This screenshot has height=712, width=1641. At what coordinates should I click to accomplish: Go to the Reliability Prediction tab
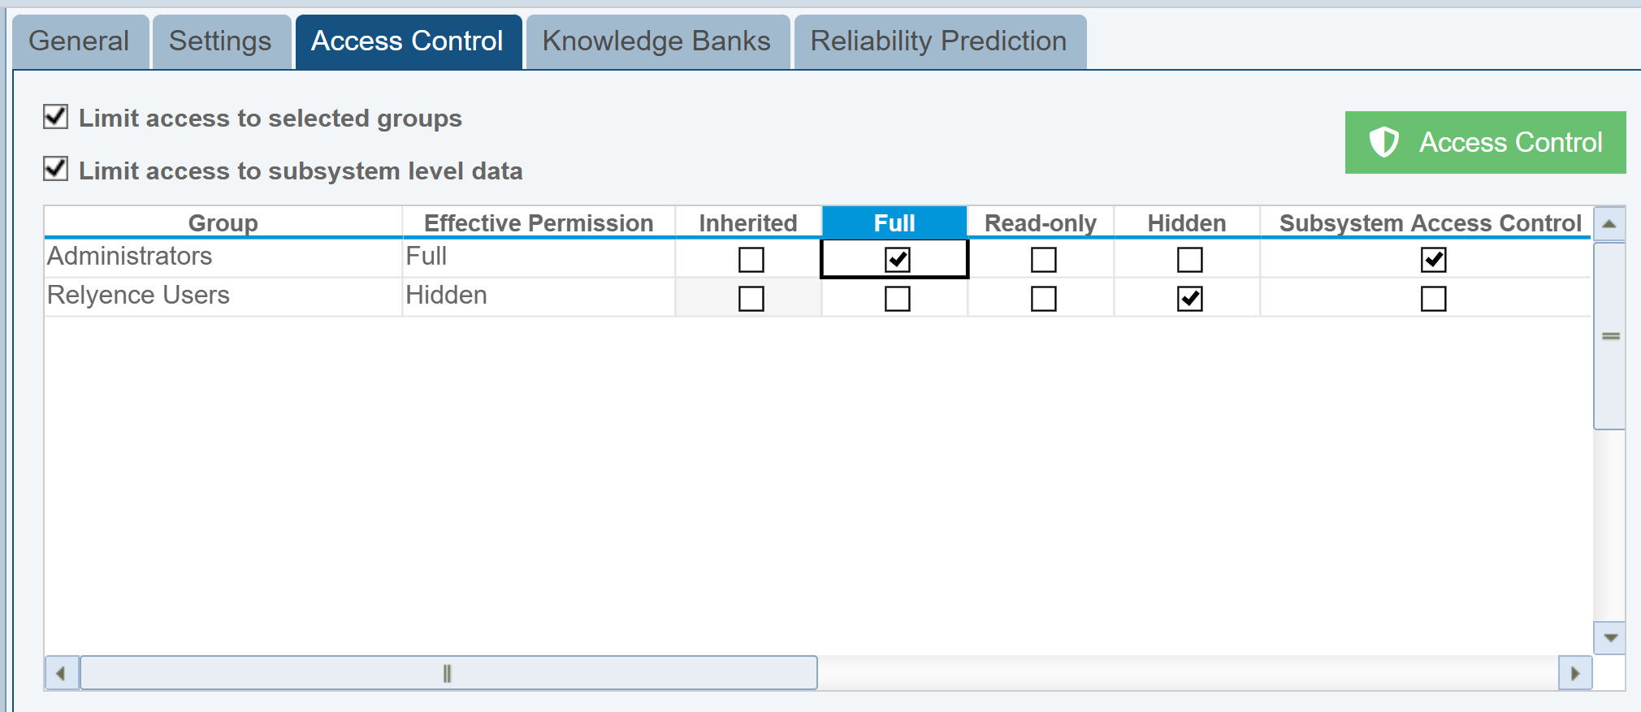coord(938,41)
